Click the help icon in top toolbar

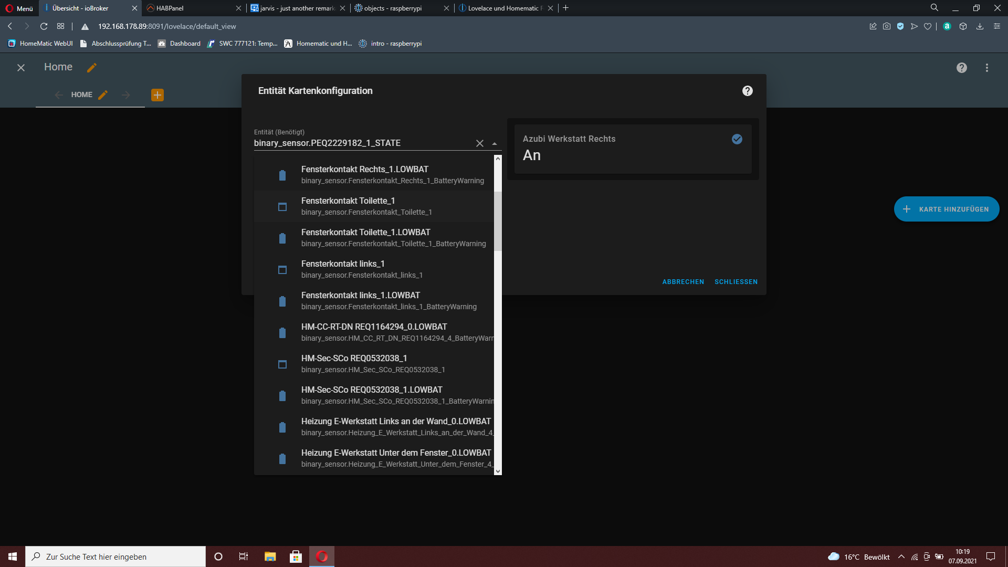click(961, 68)
